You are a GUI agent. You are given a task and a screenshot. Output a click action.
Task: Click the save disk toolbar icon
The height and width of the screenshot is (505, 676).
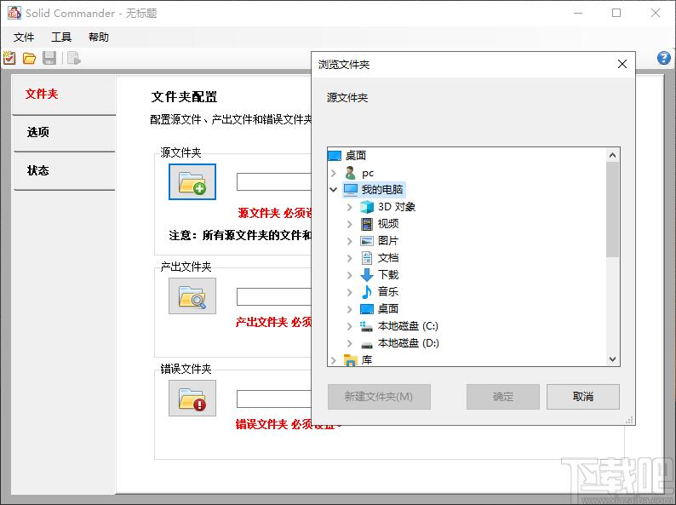(x=49, y=58)
